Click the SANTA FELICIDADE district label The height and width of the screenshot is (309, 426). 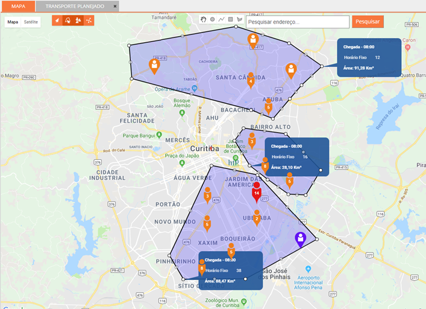click(137, 118)
